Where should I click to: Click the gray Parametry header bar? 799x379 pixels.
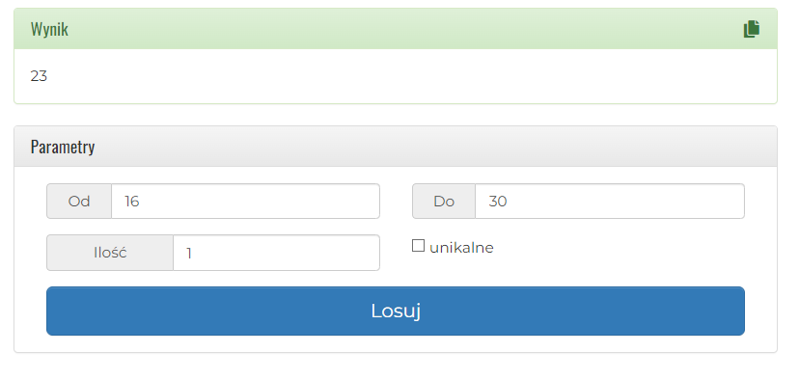396,147
